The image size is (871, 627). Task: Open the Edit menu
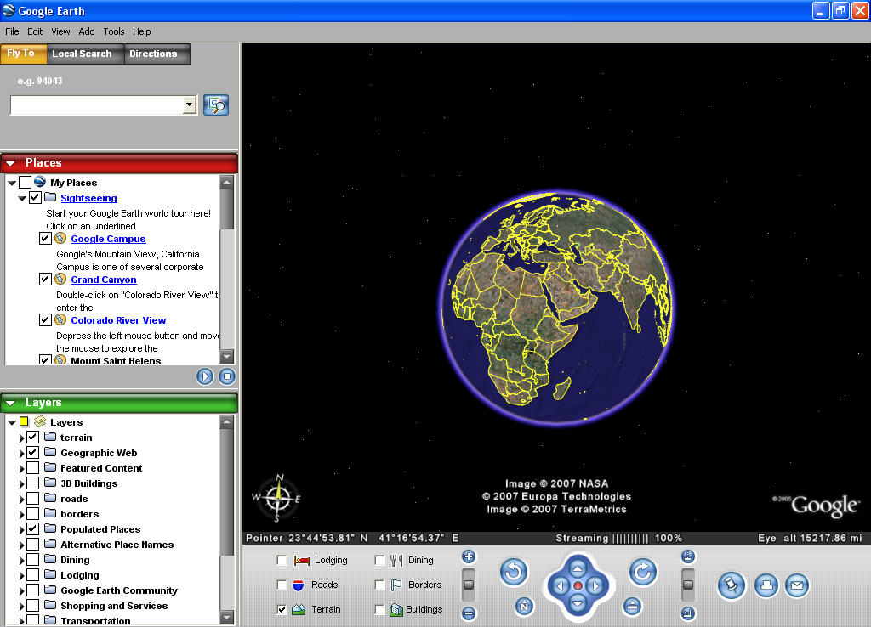[35, 31]
